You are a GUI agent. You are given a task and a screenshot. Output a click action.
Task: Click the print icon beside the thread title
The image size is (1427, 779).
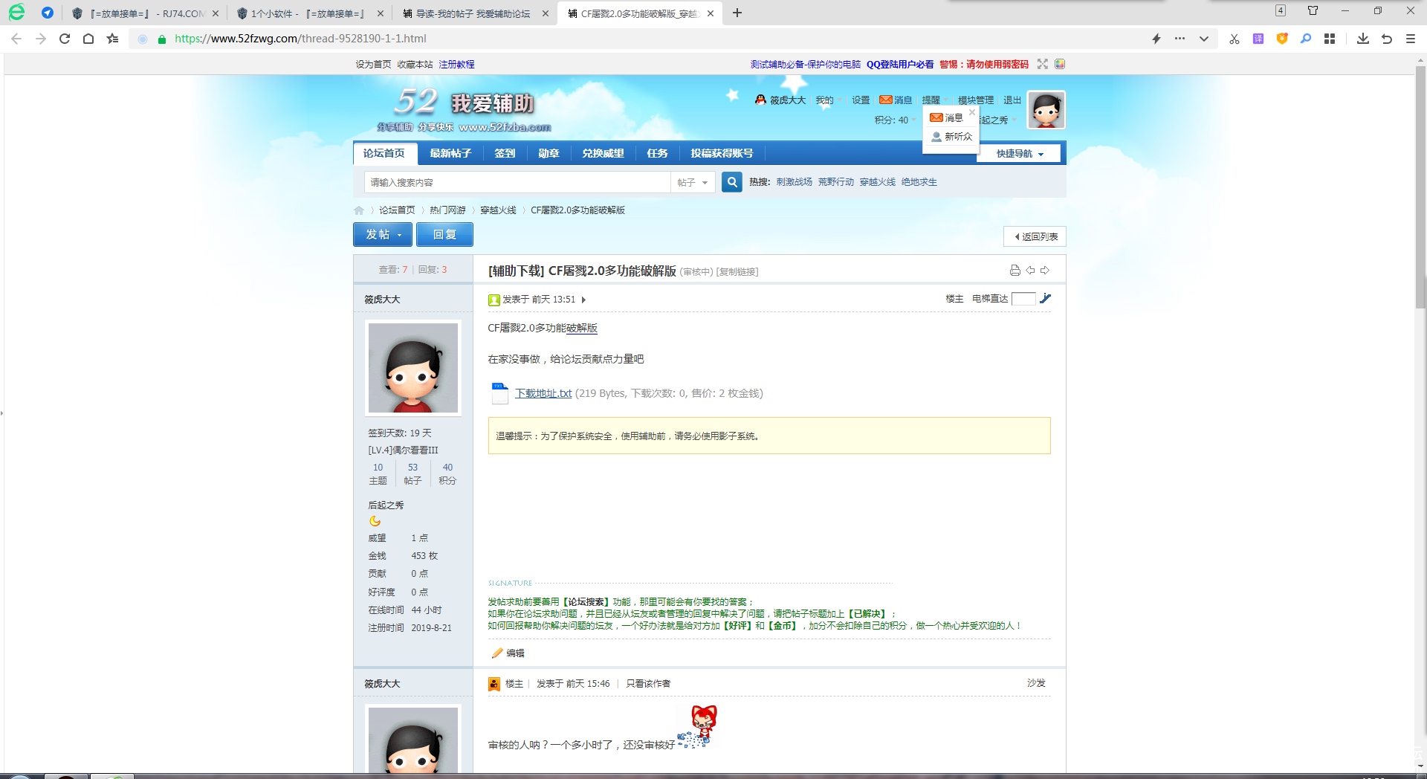[1015, 271]
